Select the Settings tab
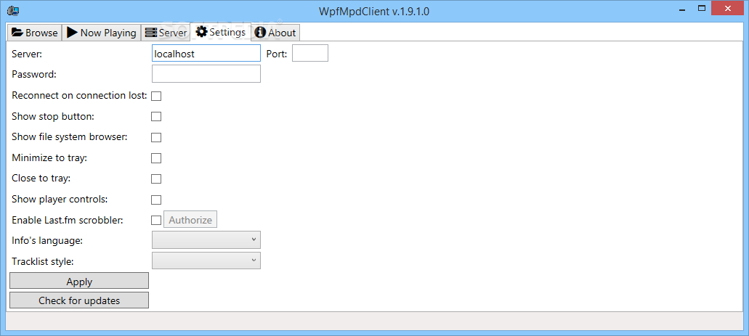Screen dimensions: 749x336 pos(220,32)
